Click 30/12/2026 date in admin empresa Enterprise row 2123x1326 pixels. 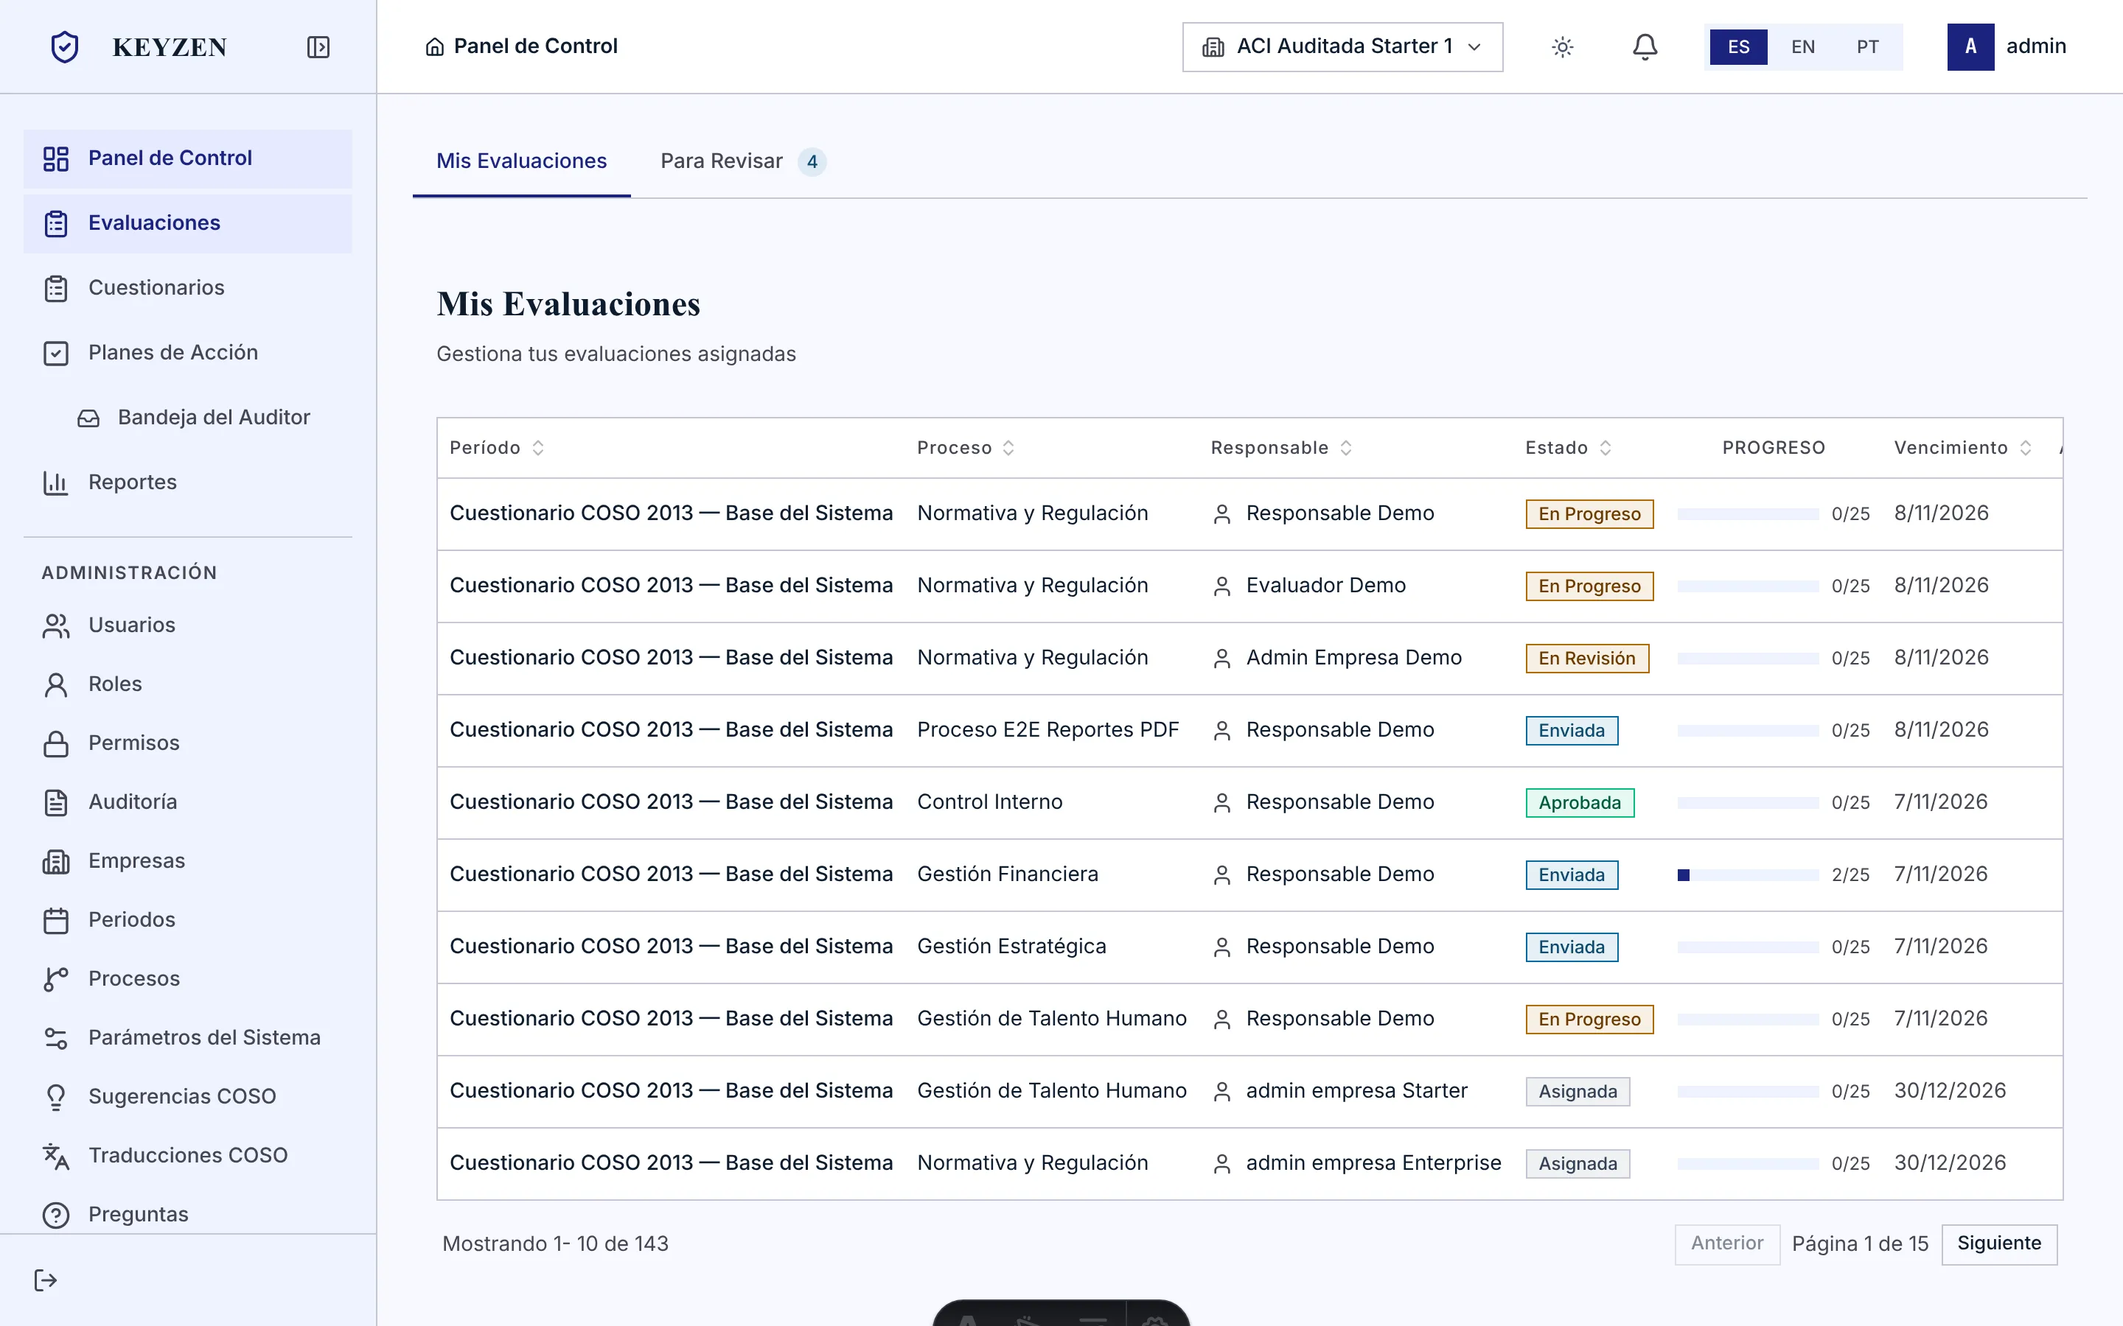[x=1949, y=1164]
